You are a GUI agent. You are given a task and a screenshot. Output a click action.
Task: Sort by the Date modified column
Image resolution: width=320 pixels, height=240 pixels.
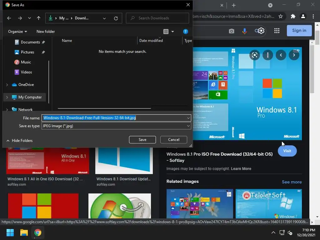[151, 40]
